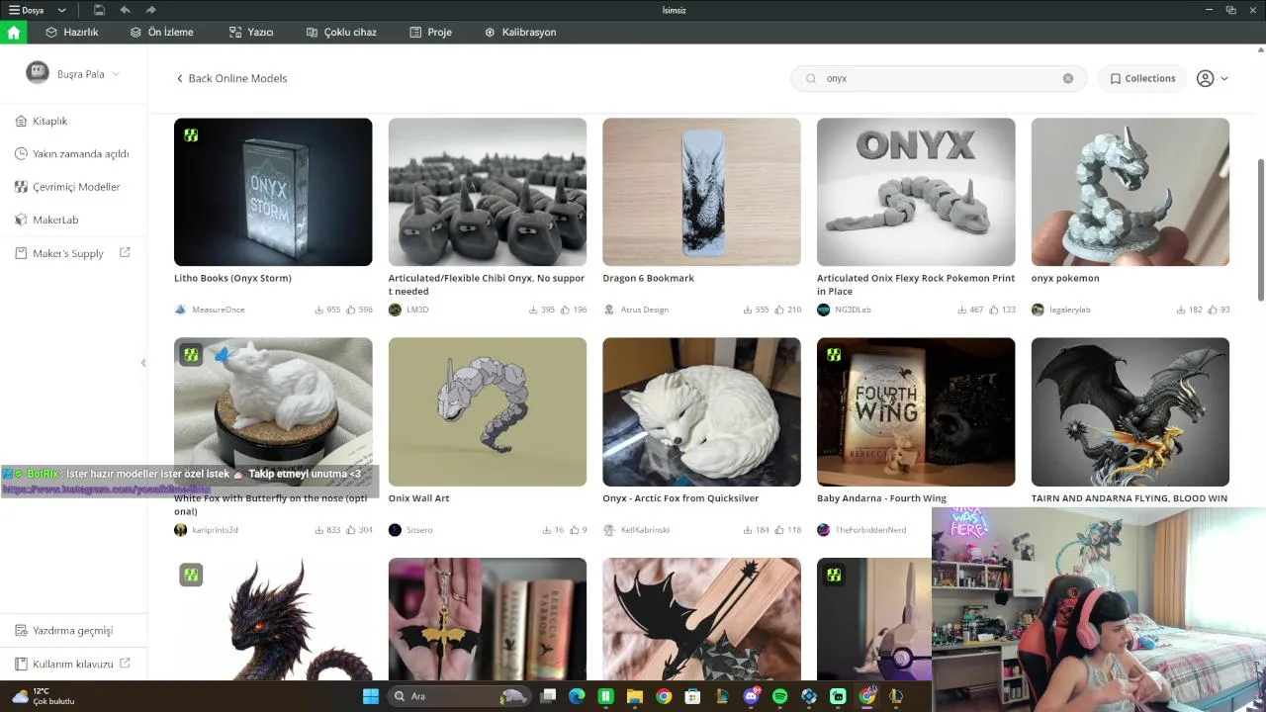Clear the onyx search text

pyautogui.click(x=1068, y=78)
